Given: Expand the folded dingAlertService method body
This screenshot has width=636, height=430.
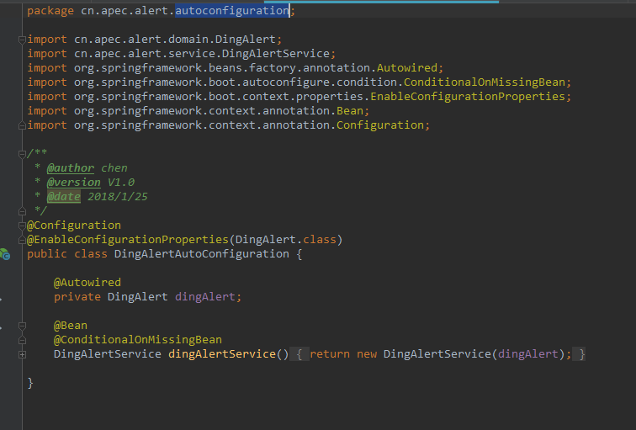Looking at the screenshot, I should tap(22, 354).
